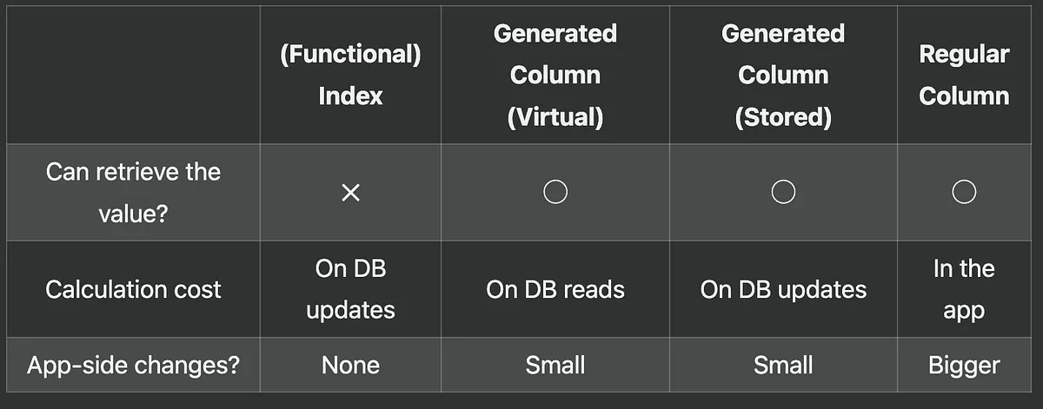Screen dimensions: 1043x409
Task: Select the first "On DB updates" cell under Functional Index
Action: (x=350, y=289)
